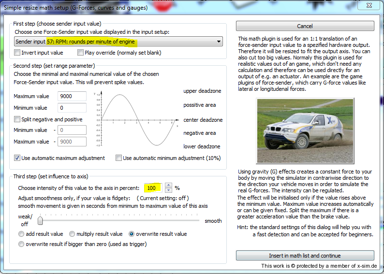This screenshot has height=274, width=384.
Task: Select multiply result value option
Action: click(x=72, y=234)
